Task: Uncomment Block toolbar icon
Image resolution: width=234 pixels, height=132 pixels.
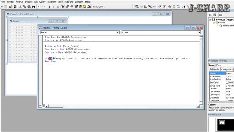Action: click(x=178, y=7)
